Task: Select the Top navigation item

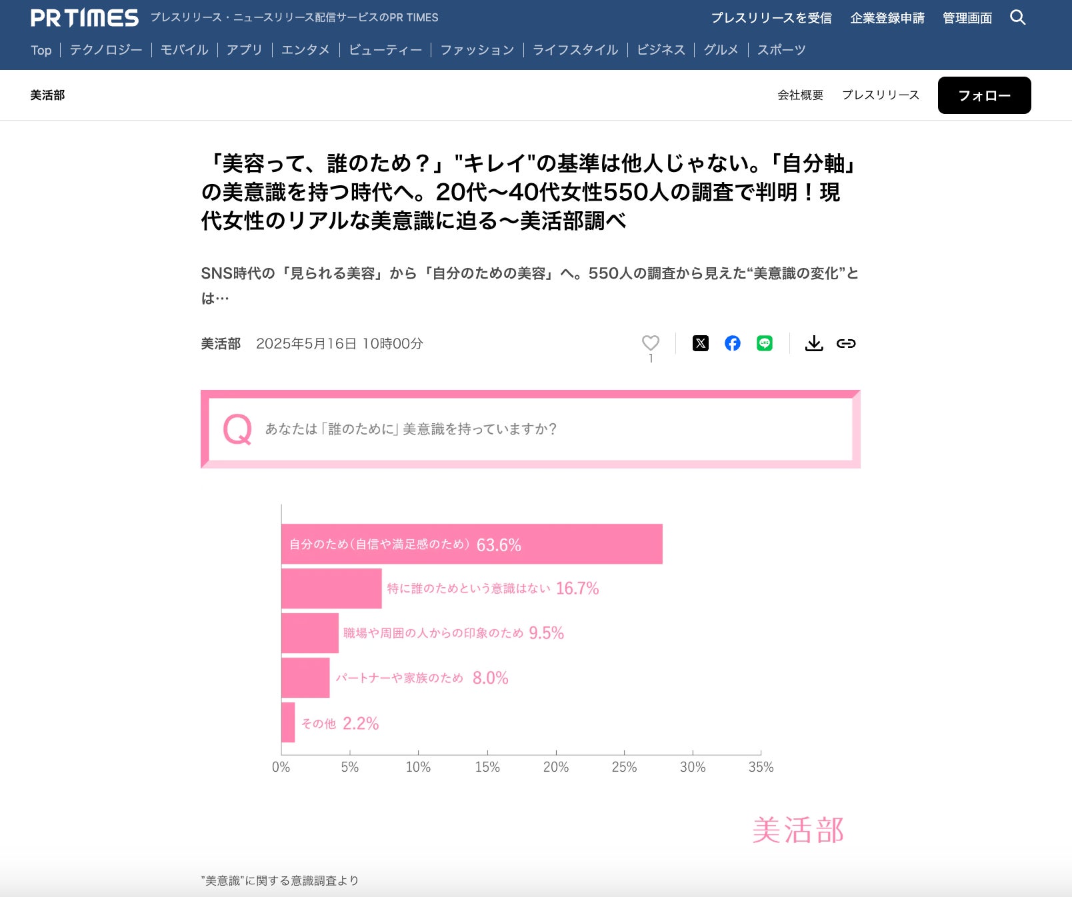Action: (41, 50)
